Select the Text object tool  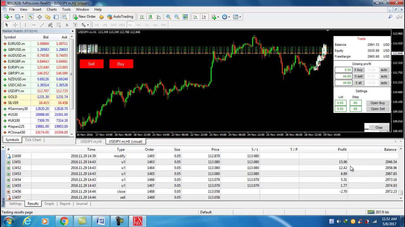(67, 25)
